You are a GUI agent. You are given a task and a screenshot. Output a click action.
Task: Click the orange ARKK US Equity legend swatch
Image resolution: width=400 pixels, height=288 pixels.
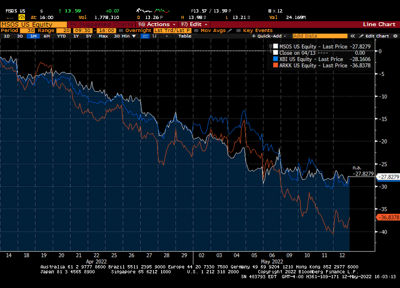tap(276, 65)
